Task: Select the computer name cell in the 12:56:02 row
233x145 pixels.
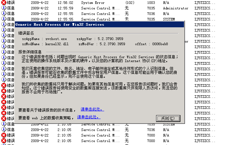Action: coord(205,3)
